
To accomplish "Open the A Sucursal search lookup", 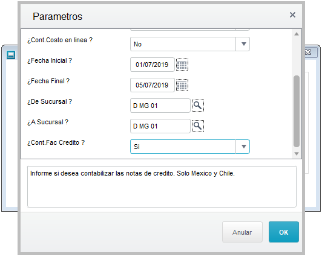I will click(198, 126).
